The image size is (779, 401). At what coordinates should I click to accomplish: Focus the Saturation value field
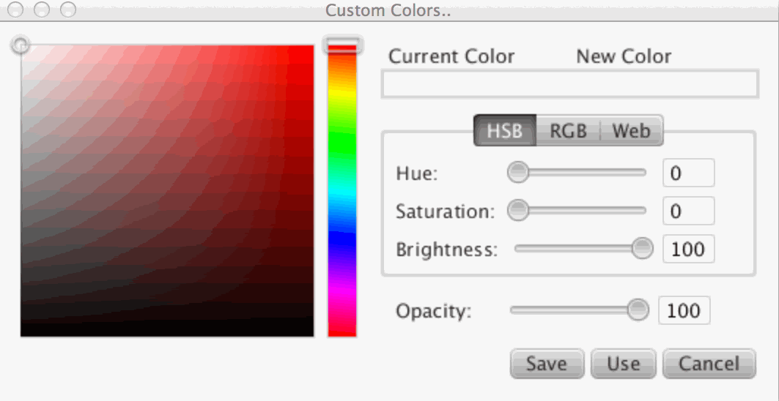tap(687, 211)
